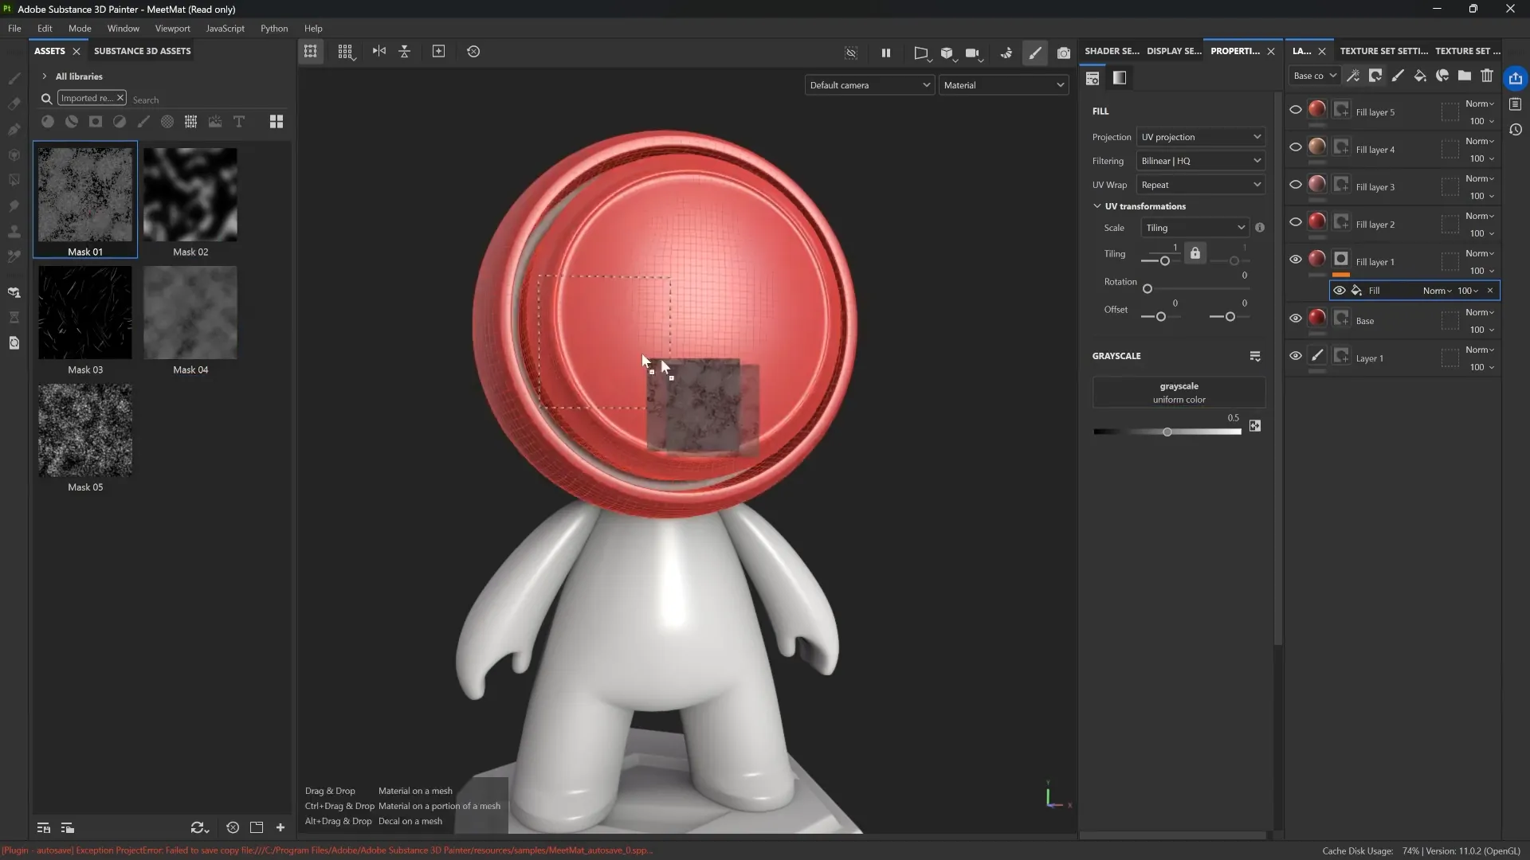Clear the Imported resources search filter
This screenshot has height=860, width=1530.
[120, 98]
